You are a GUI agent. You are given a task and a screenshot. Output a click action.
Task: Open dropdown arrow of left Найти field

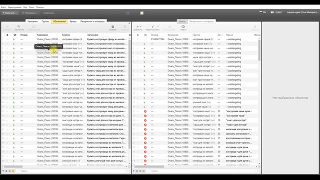(x=128, y=171)
